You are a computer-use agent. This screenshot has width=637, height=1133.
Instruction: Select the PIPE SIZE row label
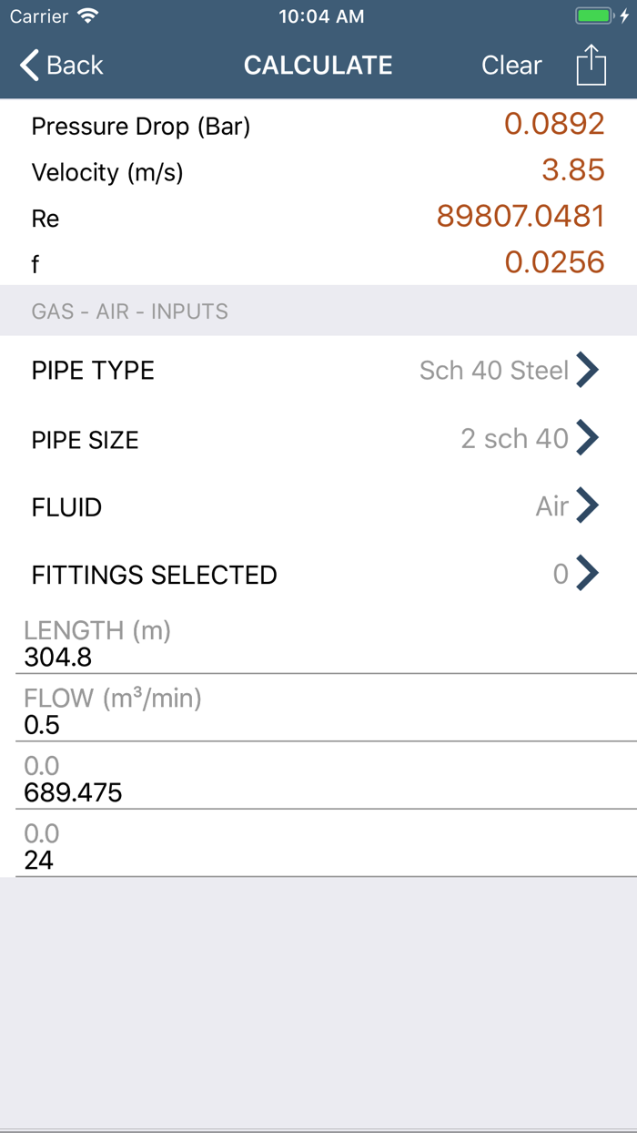[x=86, y=440]
